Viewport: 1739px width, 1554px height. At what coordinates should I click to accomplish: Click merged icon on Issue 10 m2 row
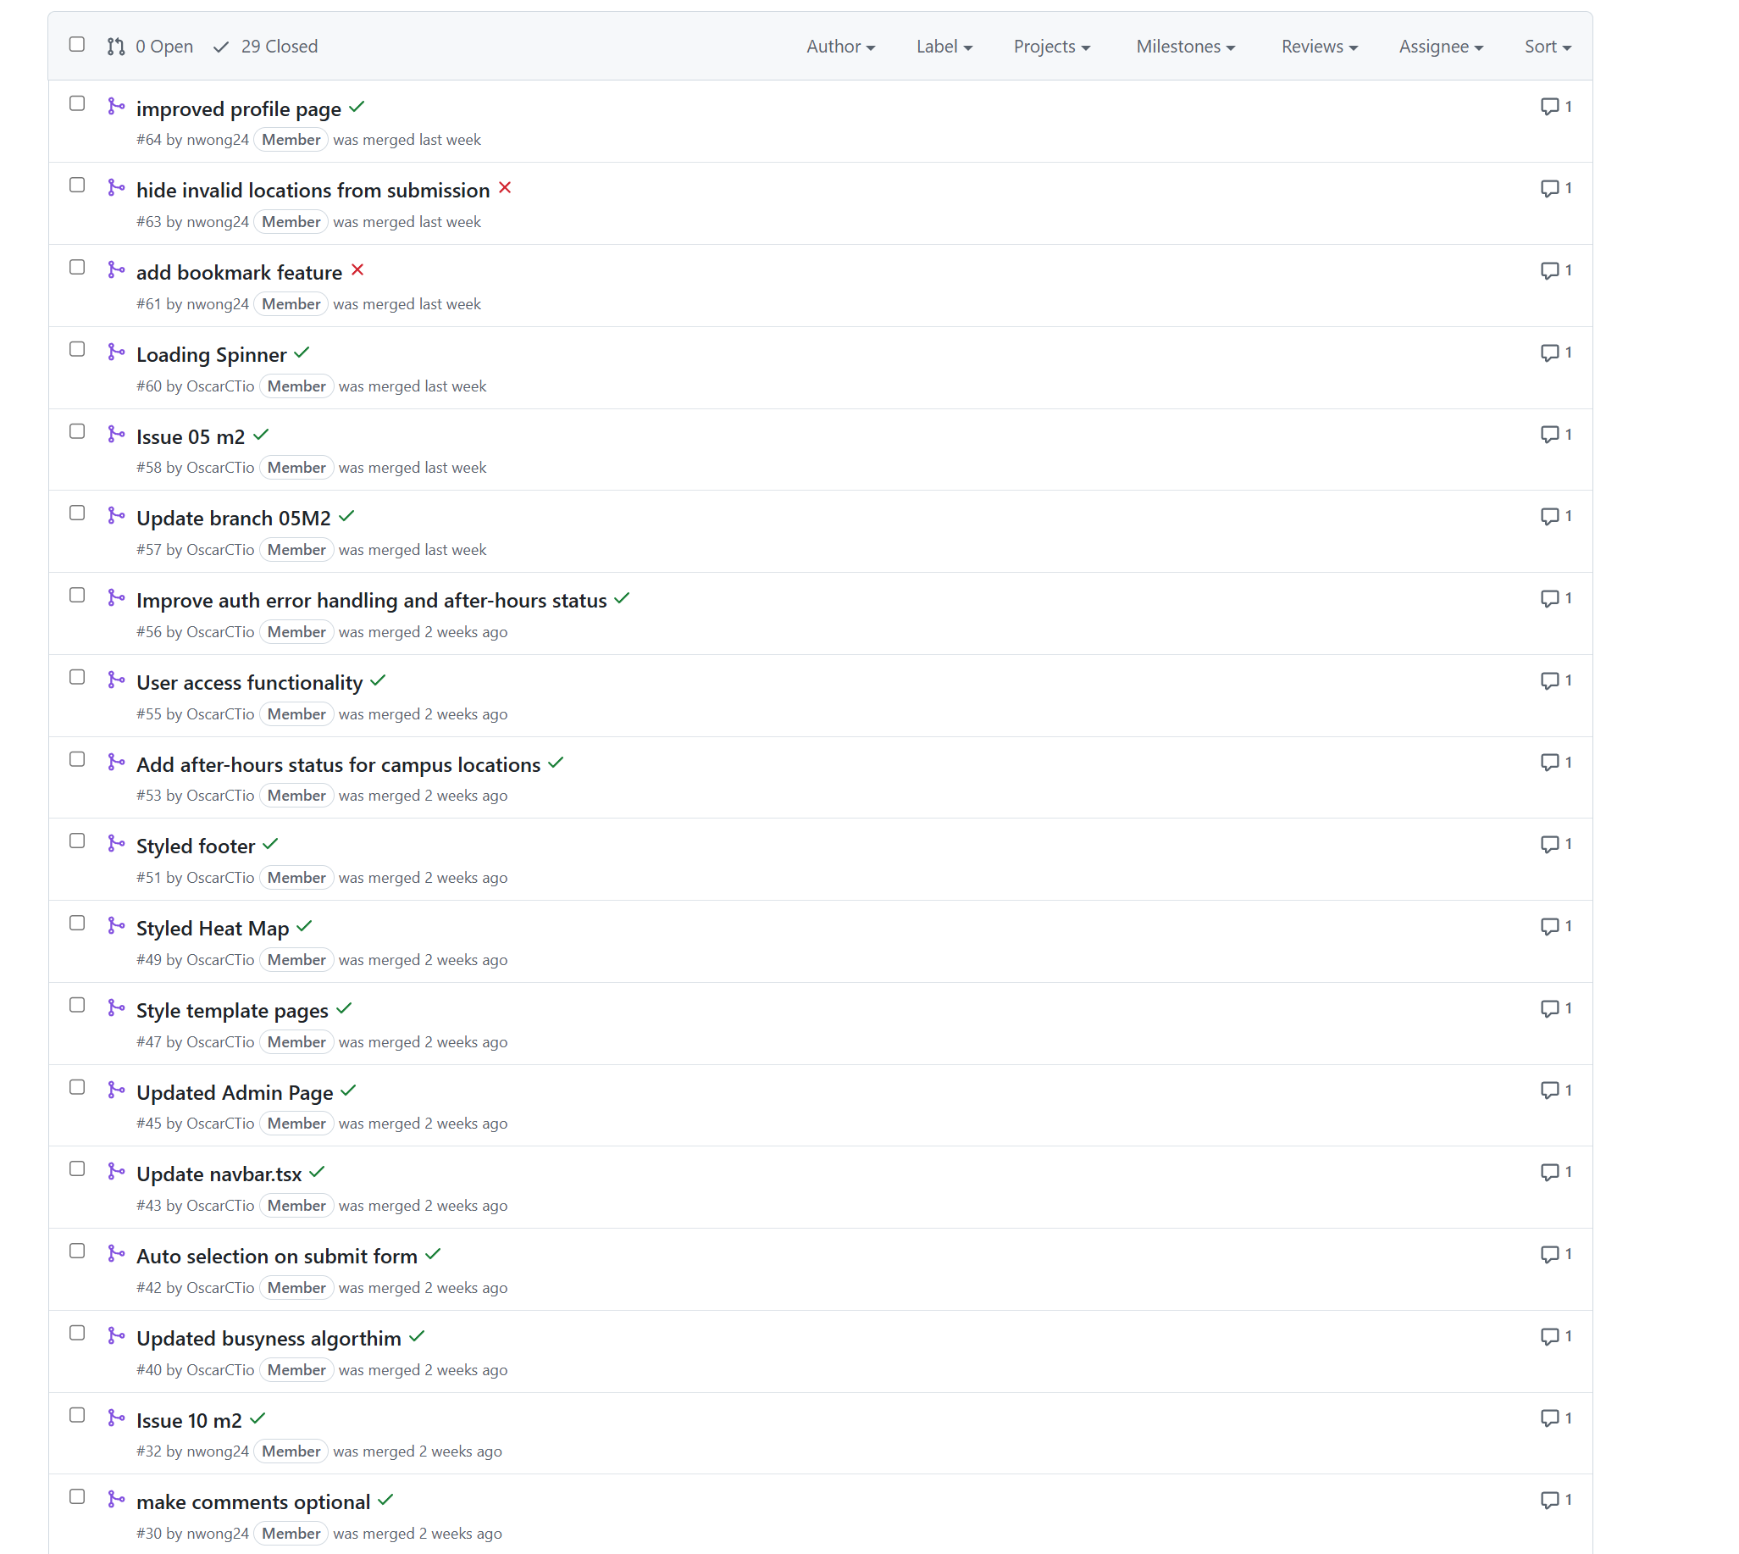click(x=117, y=1418)
